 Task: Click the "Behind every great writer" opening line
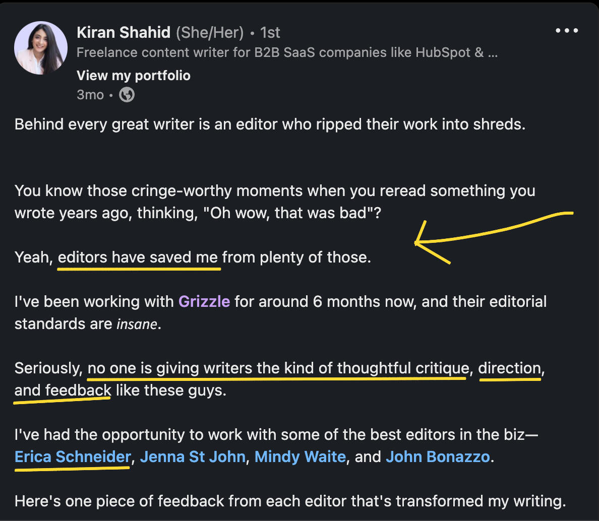pyautogui.click(x=270, y=124)
